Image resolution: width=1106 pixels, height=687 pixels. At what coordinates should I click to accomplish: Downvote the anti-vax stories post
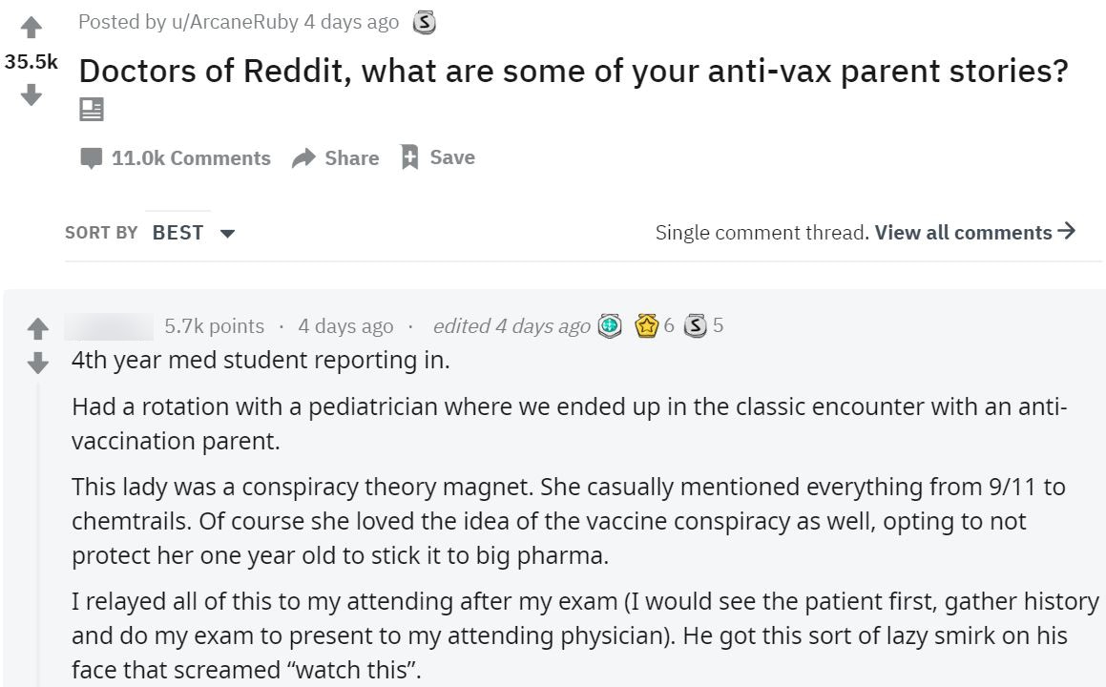click(x=31, y=94)
